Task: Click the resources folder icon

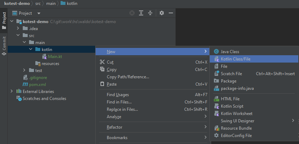Action: (38, 64)
